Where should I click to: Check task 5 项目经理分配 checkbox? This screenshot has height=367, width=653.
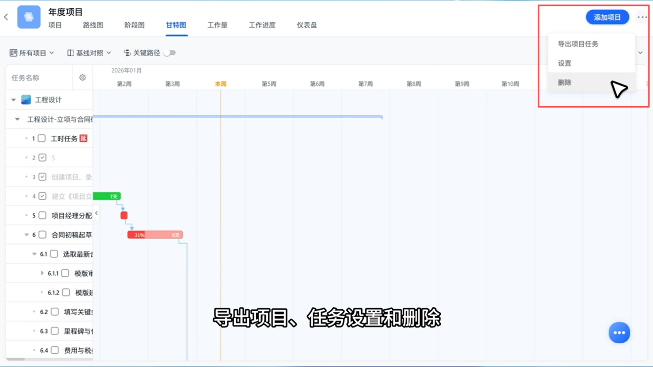click(x=43, y=215)
